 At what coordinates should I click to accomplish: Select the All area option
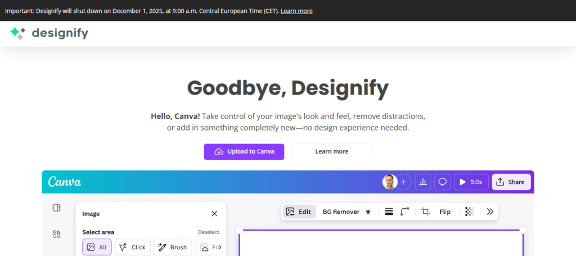[97, 247]
